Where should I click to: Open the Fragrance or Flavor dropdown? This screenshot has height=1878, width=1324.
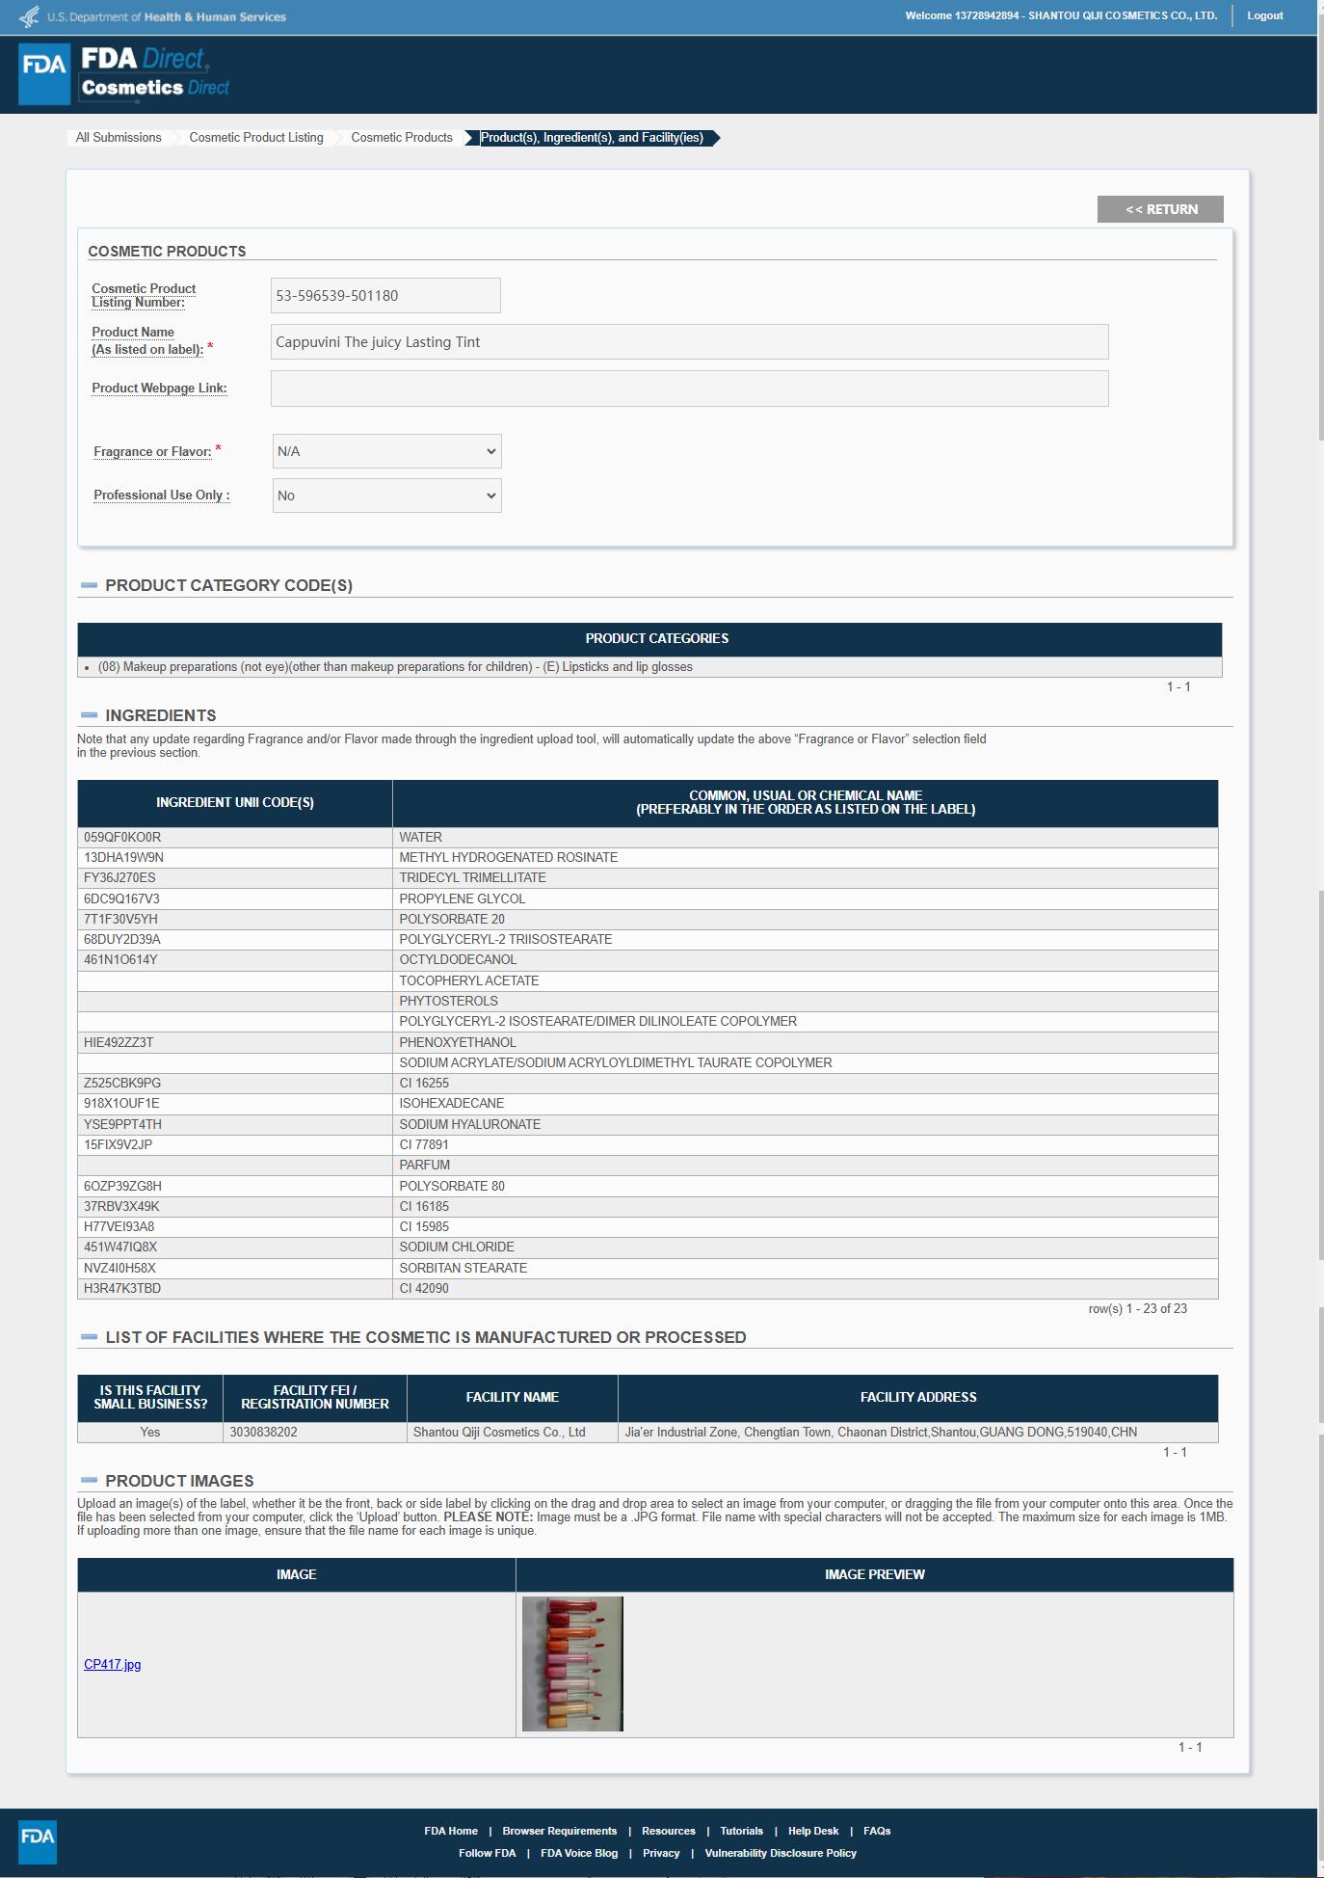[386, 451]
